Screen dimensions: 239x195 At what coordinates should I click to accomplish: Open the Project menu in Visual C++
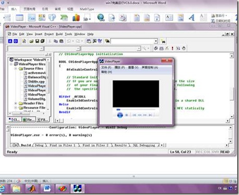[x=49, y=34]
